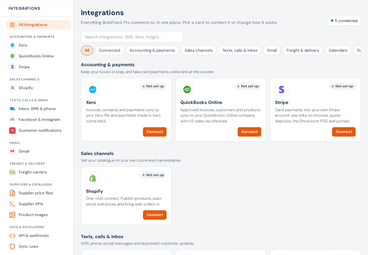
Task: Click the Supplier APIs terminal icon
Action: pyautogui.click(x=12, y=204)
